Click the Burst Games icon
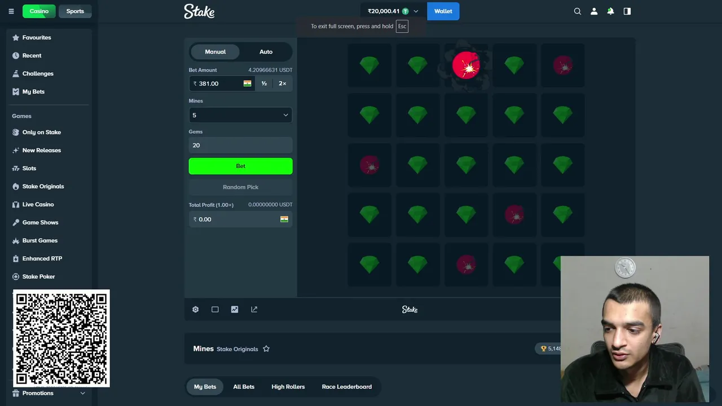 (x=16, y=241)
